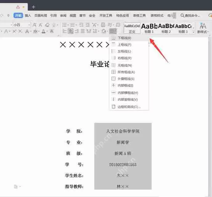212x197 pixels.
Task: Apply the 标题 1 heading style
Action: [149, 28]
